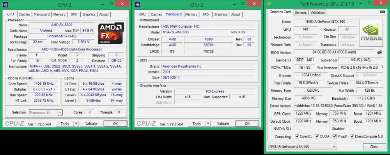The height and width of the screenshot is (155, 390).
Task: Click the GPU-Z title bar app icon
Action: tap(269, 4)
